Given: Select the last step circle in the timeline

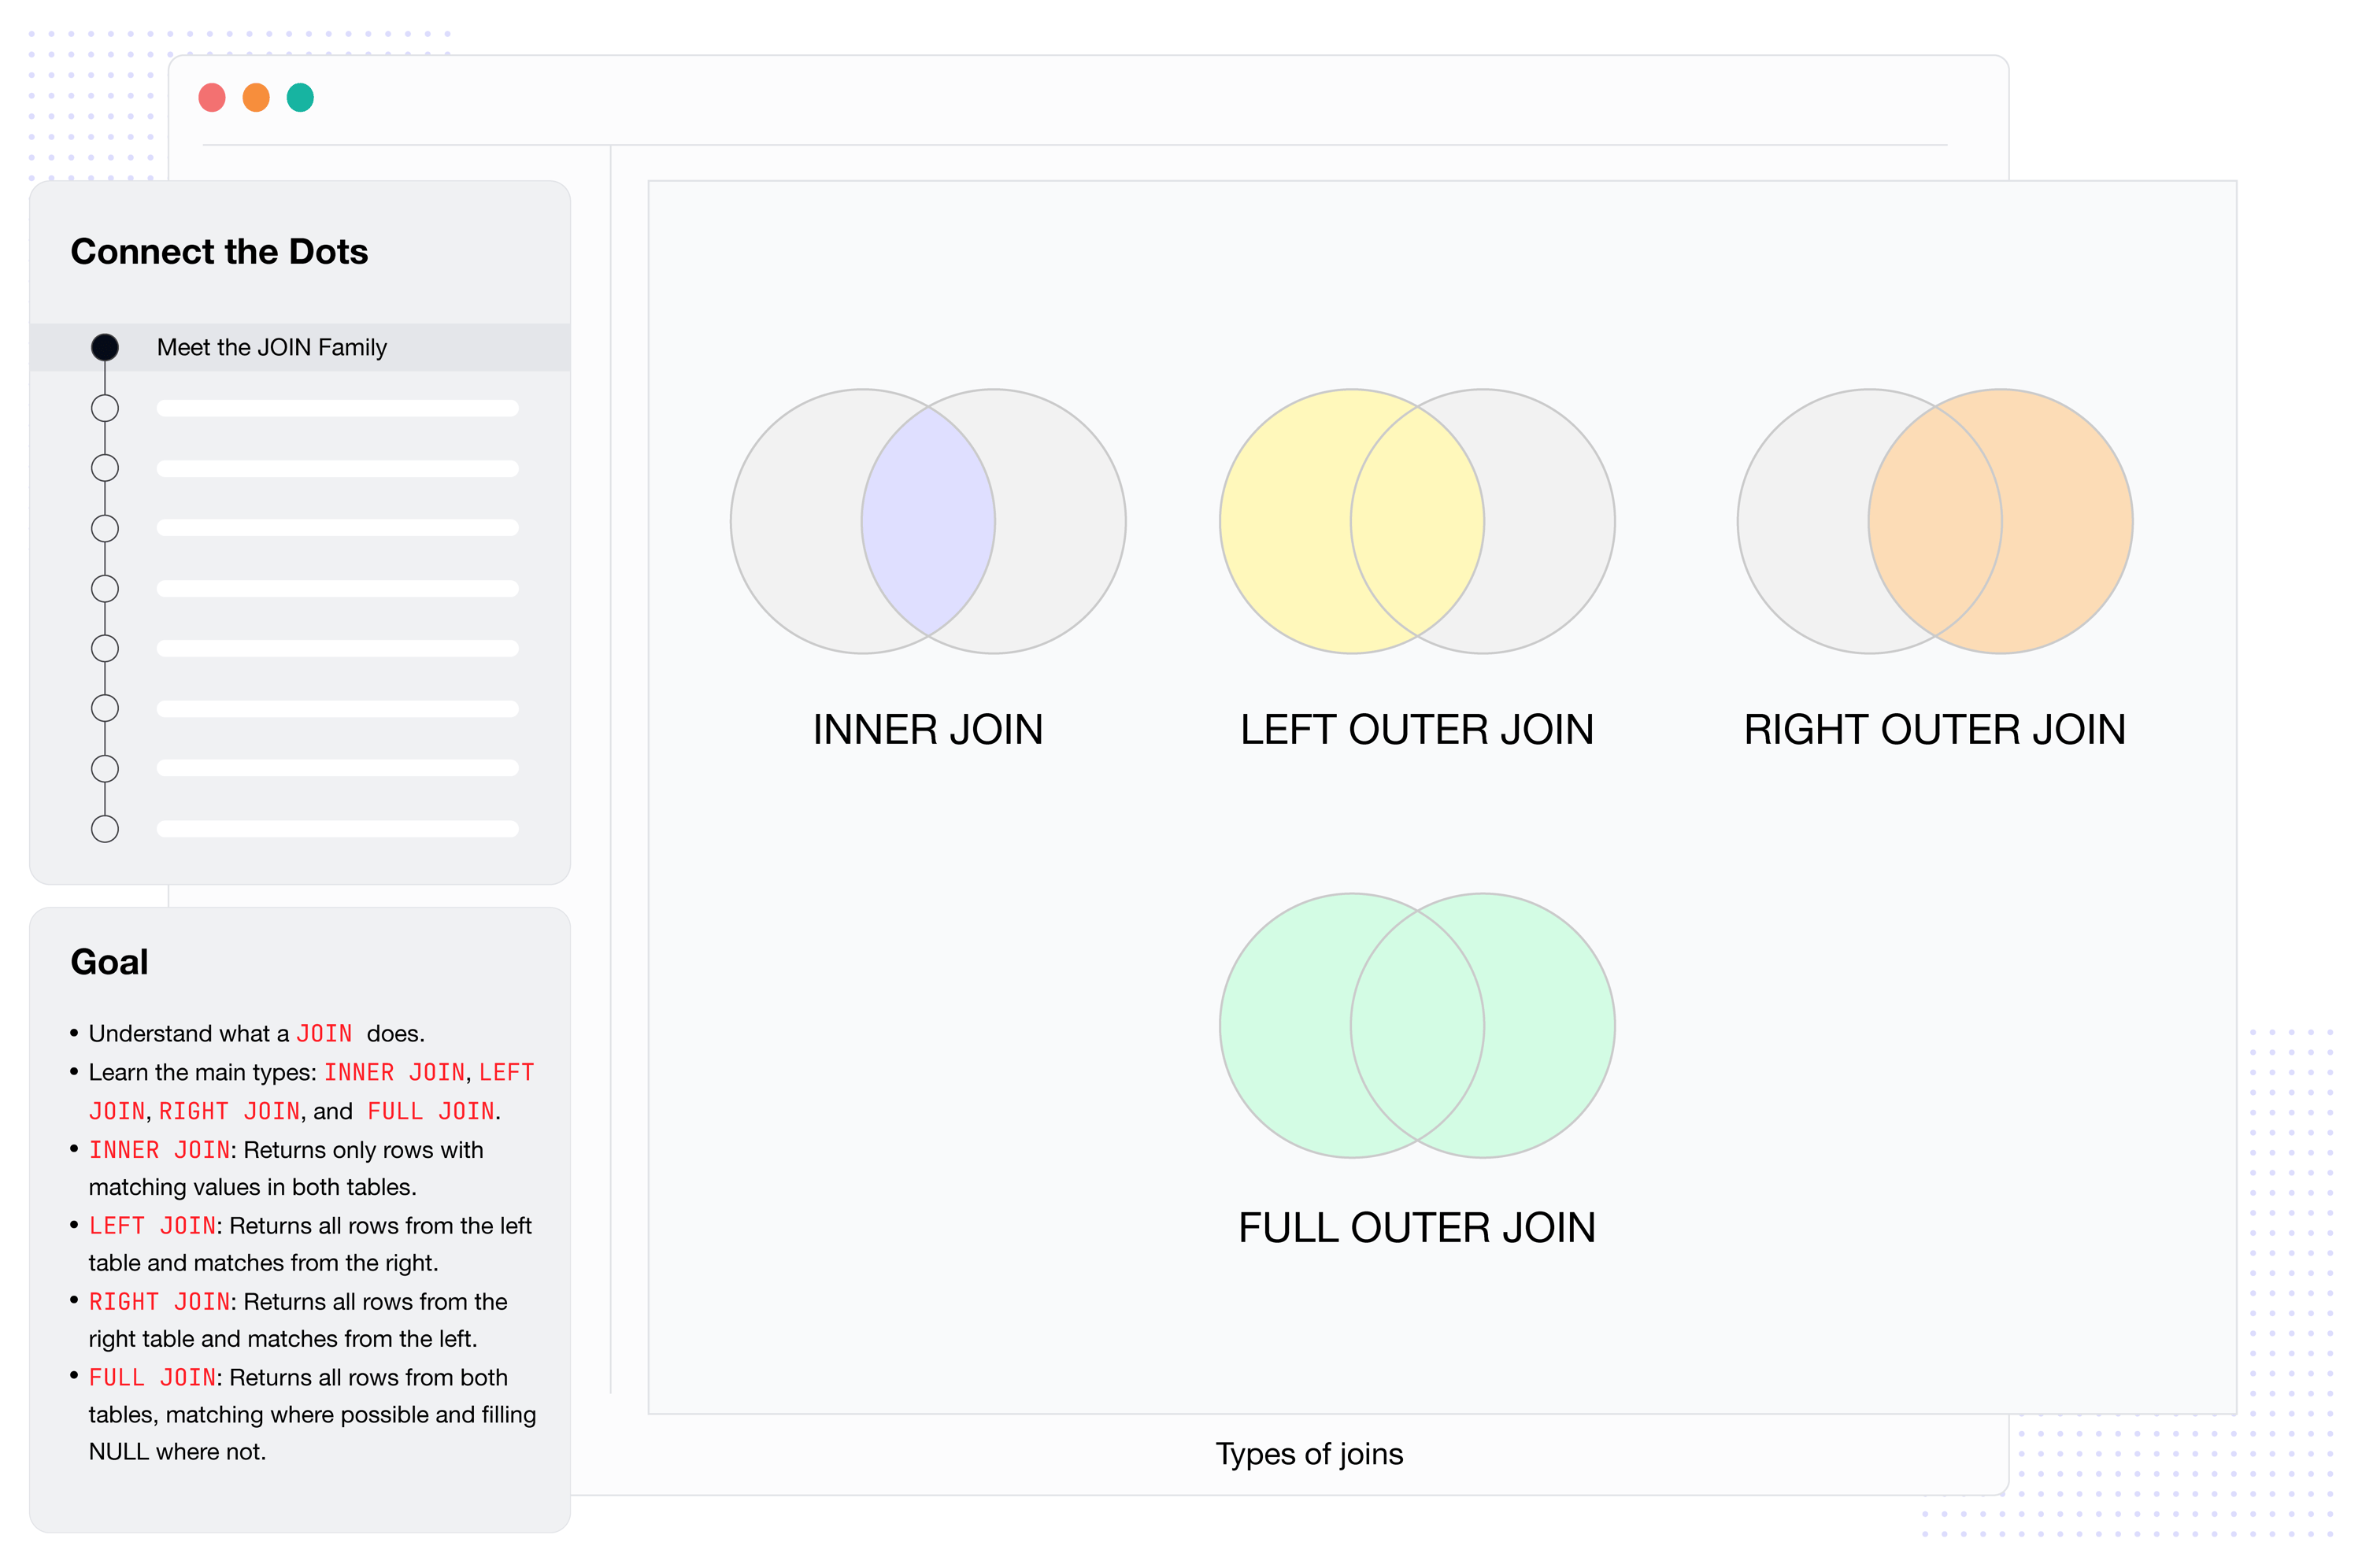Looking at the screenshot, I should 105,829.
